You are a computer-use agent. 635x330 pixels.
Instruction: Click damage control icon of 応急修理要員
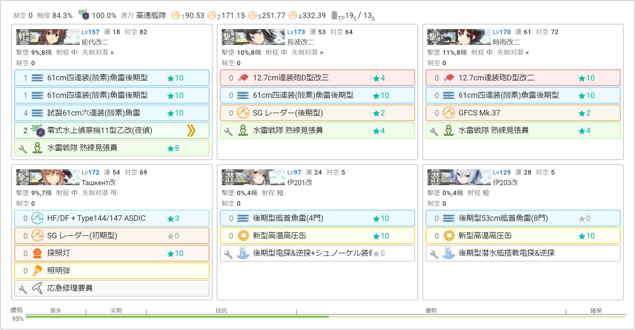coord(37,288)
